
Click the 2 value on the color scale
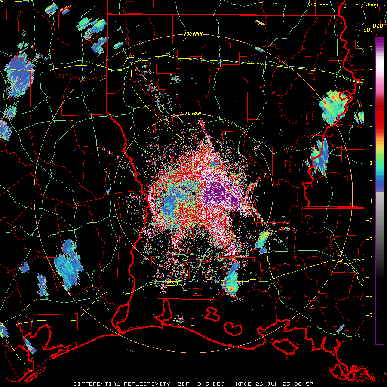pyautogui.click(x=371, y=144)
